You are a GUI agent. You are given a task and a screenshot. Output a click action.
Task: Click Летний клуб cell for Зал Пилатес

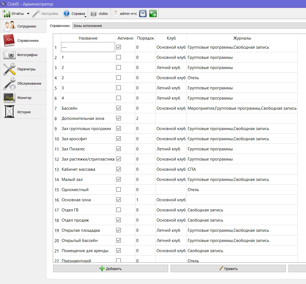pyautogui.click(x=171, y=149)
